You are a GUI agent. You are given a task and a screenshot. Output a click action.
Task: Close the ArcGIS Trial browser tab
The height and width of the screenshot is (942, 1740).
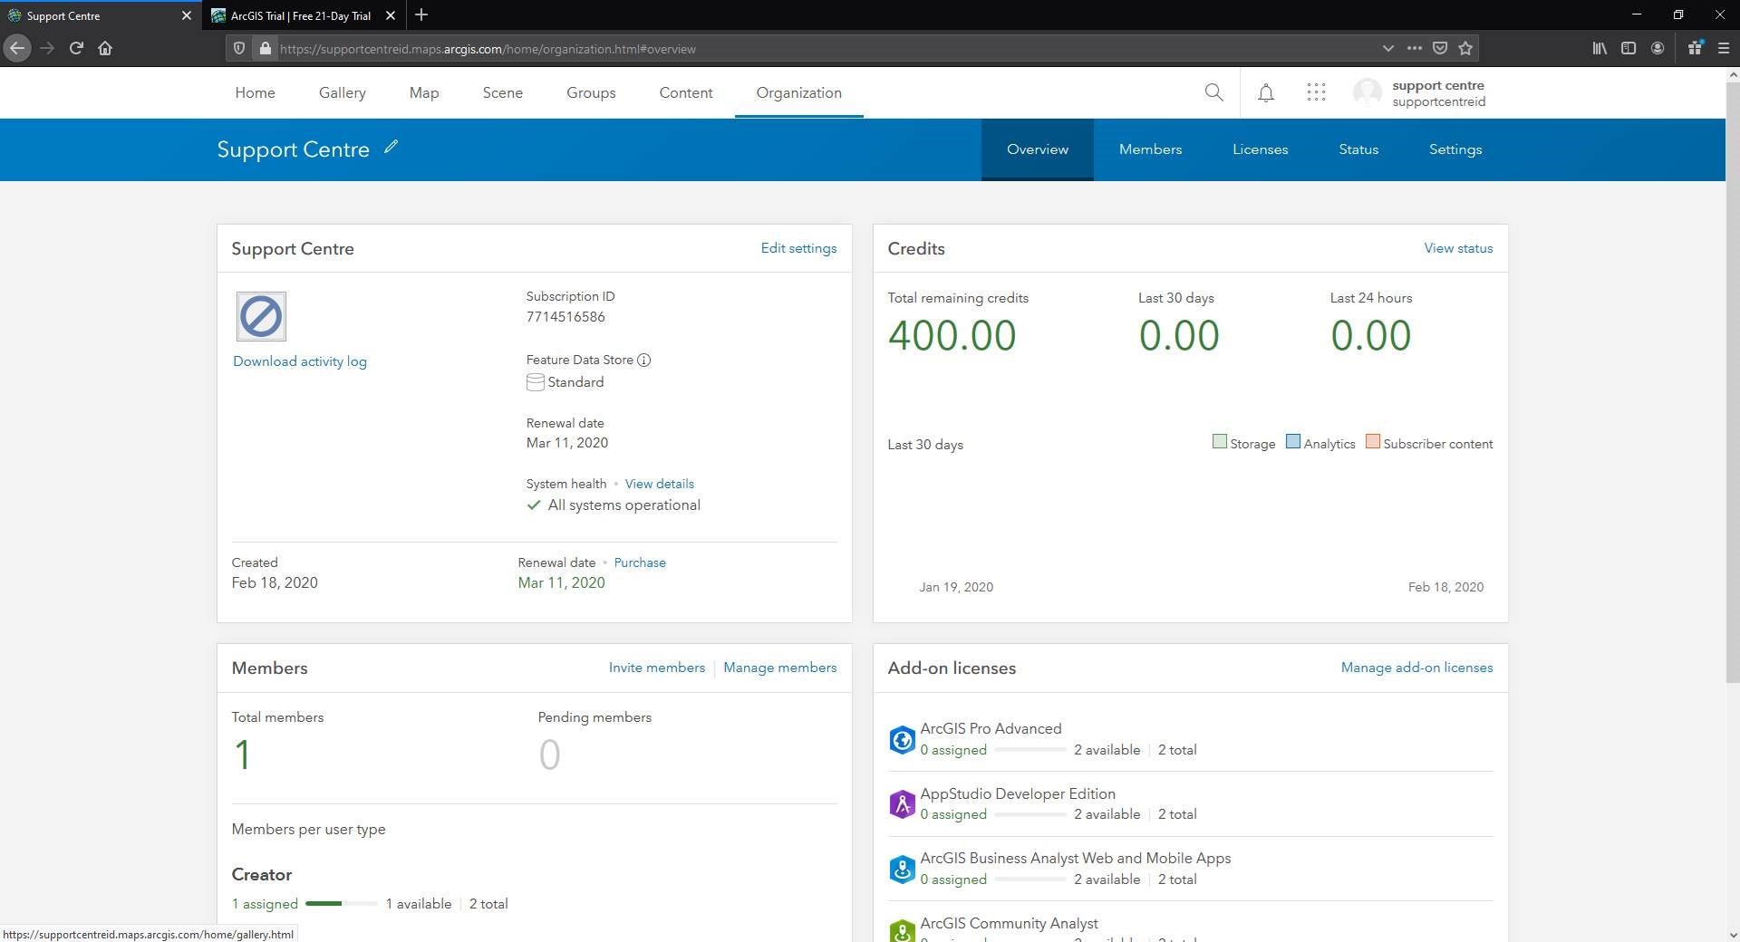391,15
